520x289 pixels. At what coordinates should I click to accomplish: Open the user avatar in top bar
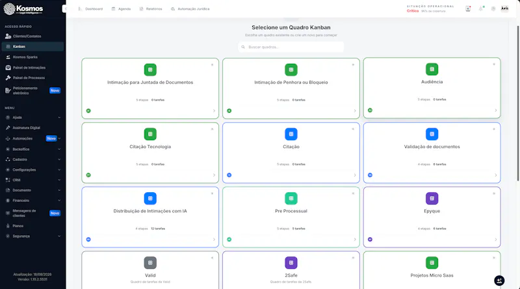505,8
